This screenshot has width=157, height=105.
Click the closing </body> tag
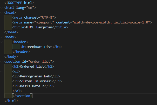[x=11, y=57]
